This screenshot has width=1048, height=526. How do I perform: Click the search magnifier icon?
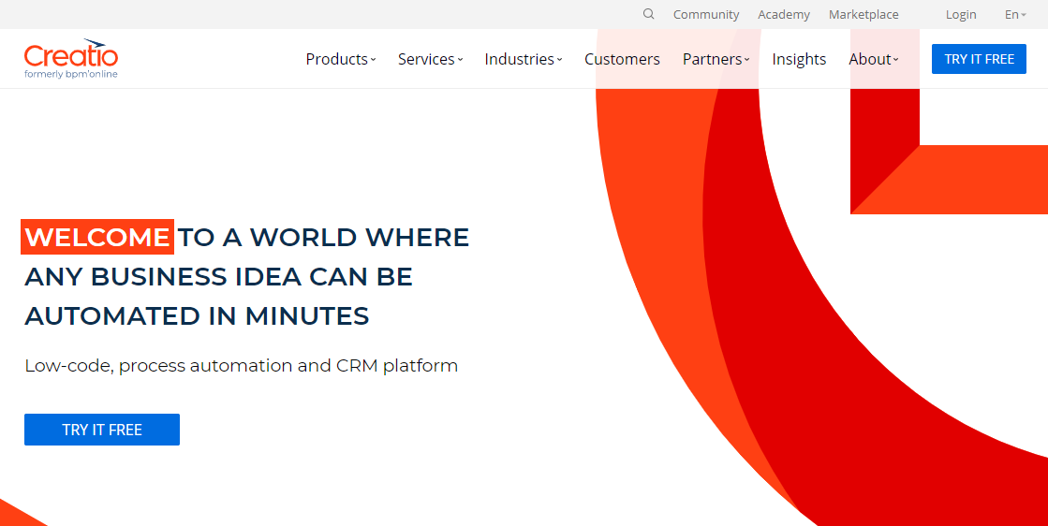click(x=648, y=14)
